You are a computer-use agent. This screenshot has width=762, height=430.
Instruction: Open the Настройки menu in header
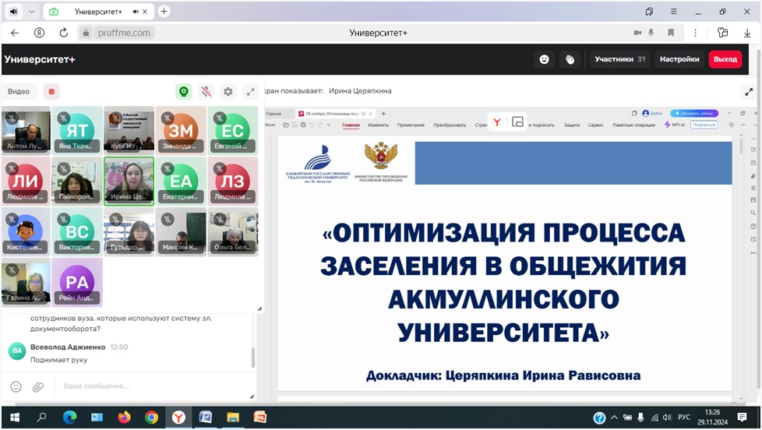coord(679,59)
